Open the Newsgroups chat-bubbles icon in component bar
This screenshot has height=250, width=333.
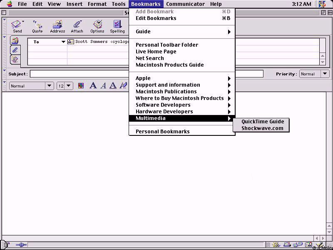coord(298,245)
